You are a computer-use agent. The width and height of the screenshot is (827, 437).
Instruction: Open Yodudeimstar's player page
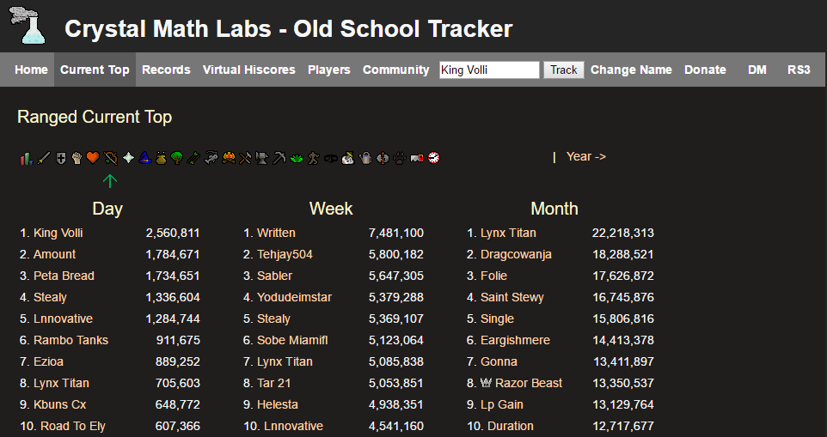pyautogui.click(x=294, y=297)
